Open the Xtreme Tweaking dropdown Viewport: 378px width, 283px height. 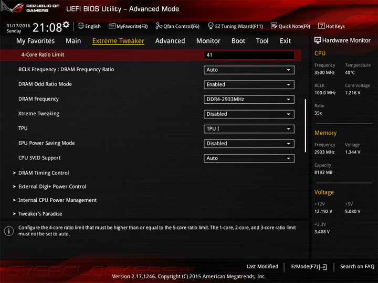point(249,114)
